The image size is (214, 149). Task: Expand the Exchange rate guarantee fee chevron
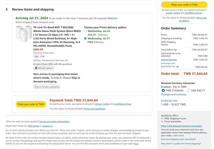pos(177,67)
